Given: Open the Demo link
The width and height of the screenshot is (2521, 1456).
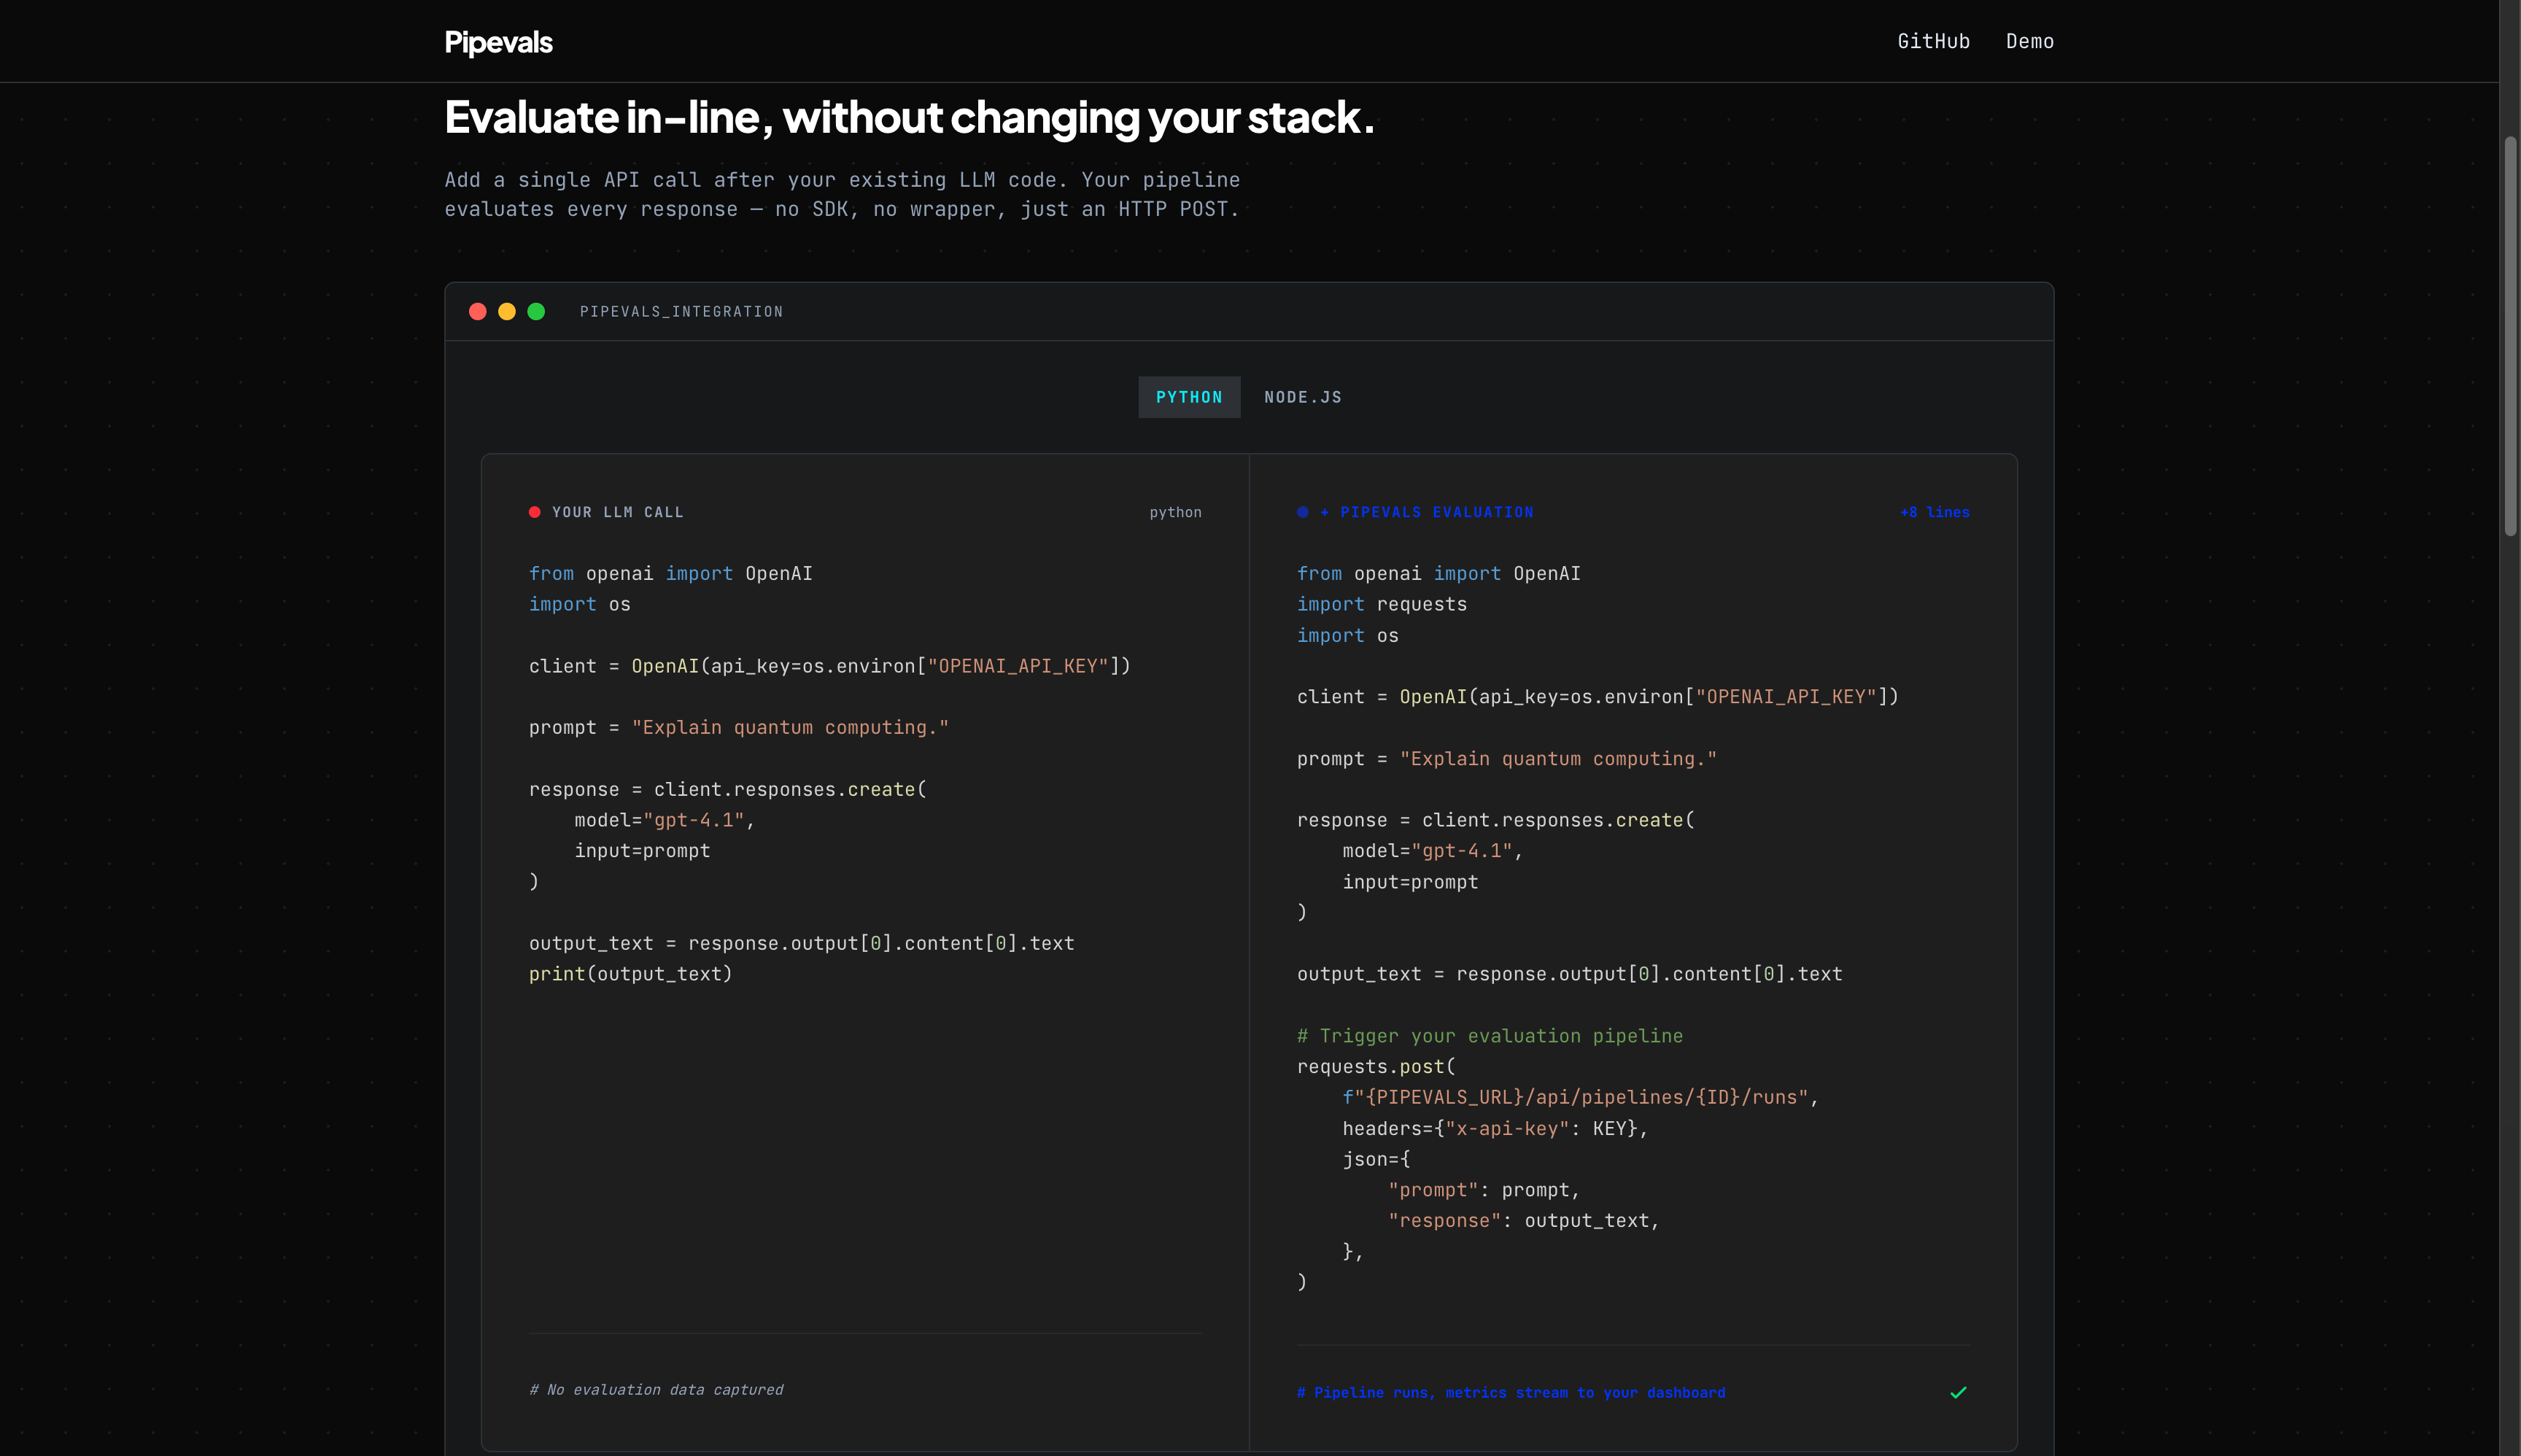Looking at the screenshot, I should [x=2029, y=41].
